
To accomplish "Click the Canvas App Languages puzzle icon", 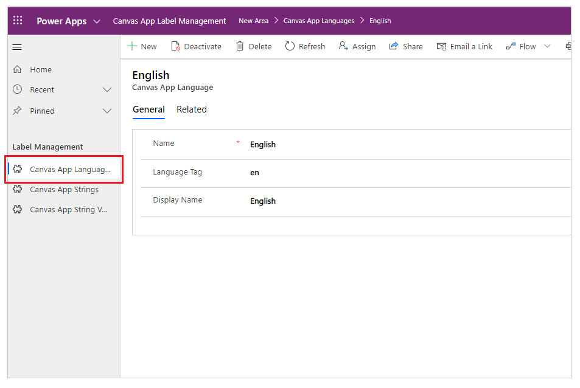I will point(18,169).
